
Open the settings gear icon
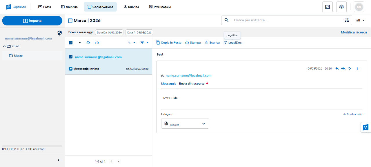point(341,7)
